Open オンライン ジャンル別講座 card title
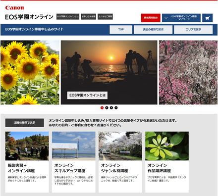218x196 pixels. 114,168
